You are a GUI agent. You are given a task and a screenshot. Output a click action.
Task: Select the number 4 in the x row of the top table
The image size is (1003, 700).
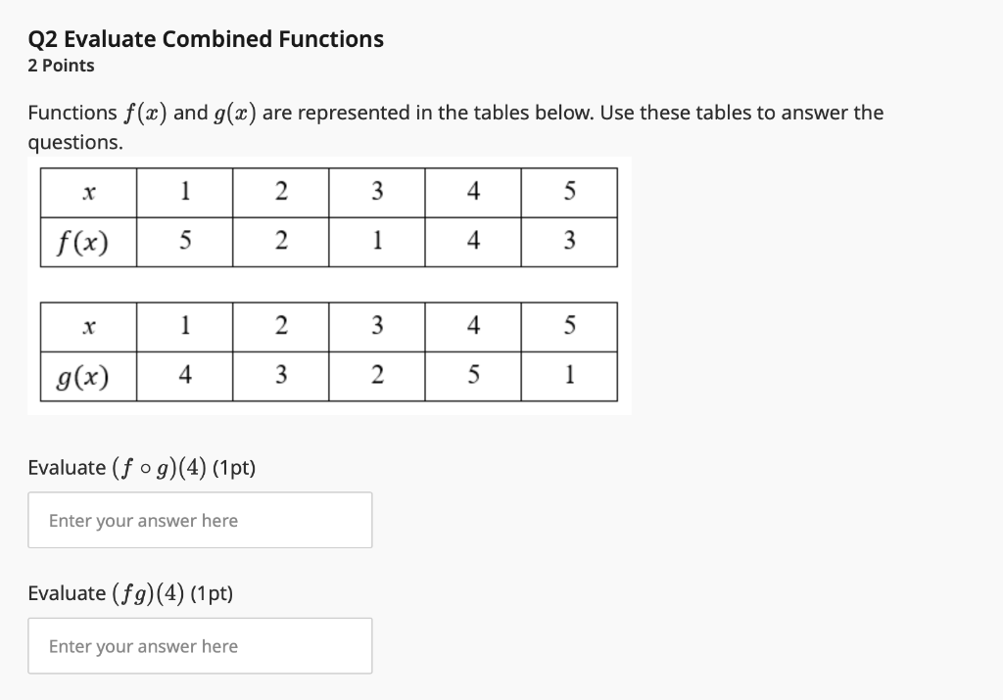472,192
